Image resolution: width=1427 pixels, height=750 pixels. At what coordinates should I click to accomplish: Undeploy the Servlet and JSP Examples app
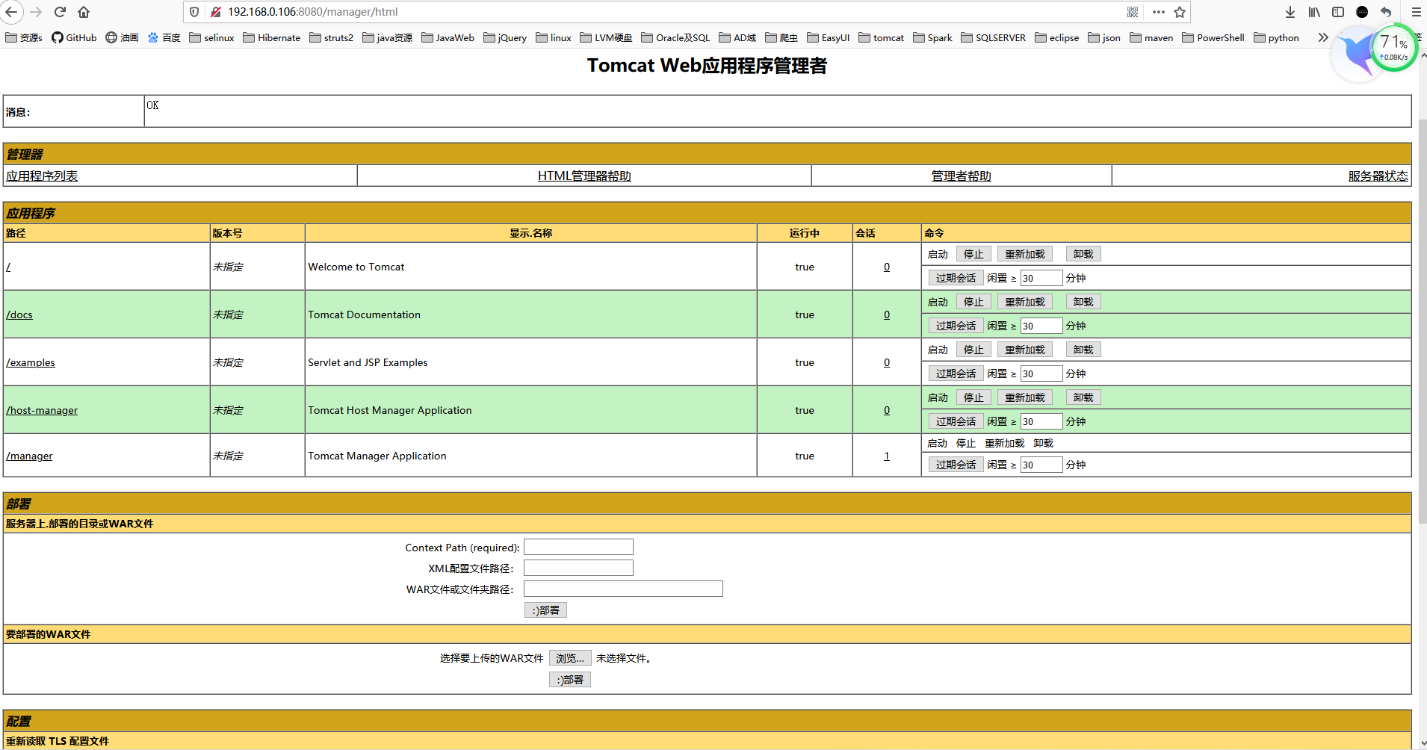[x=1083, y=350]
